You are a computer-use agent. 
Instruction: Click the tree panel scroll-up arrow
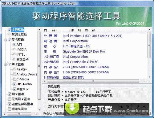click(39, 30)
